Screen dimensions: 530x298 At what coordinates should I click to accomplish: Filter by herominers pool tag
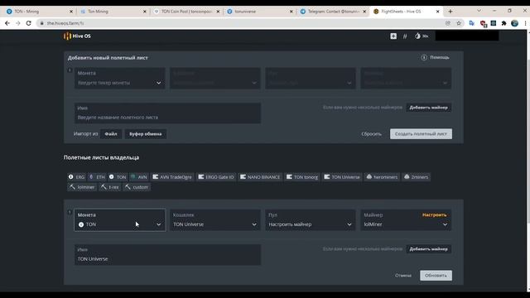[x=382, y=176]
